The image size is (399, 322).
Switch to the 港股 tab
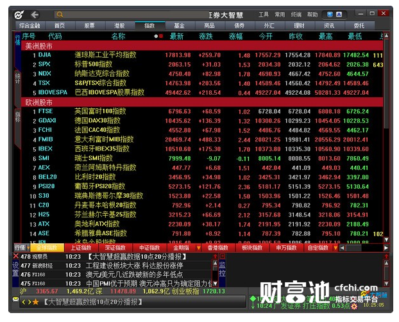point(119,26)
